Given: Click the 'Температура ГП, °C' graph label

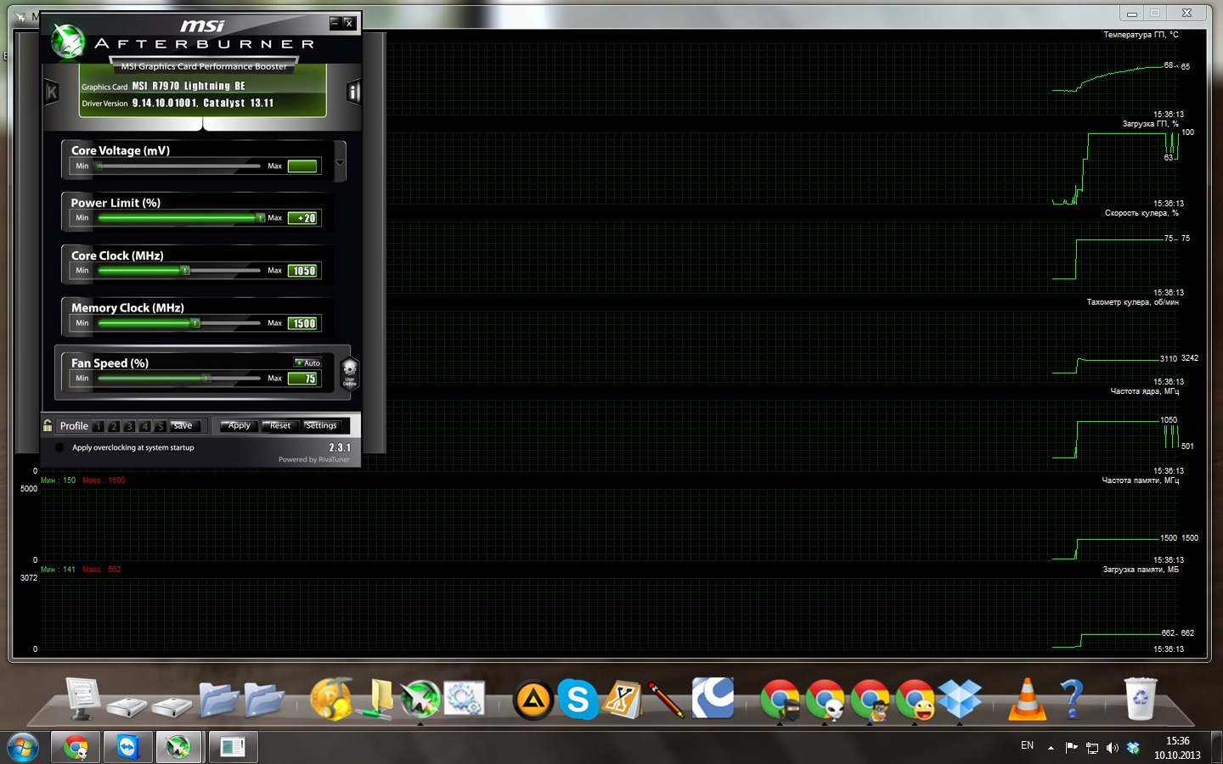Looking at the screenshot, I should [1141, 35].
